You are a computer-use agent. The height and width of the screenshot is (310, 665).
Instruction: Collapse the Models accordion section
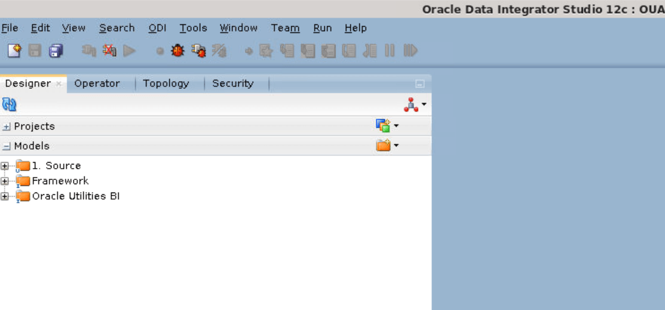tap(7, 146)
